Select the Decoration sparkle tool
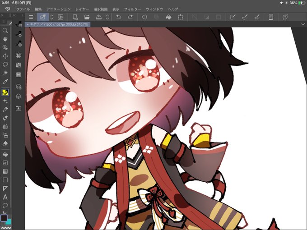The width and height of the screenshot is (307, 230). (5, 101)
